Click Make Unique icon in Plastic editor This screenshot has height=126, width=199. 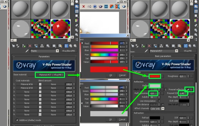tap(42, 46)
